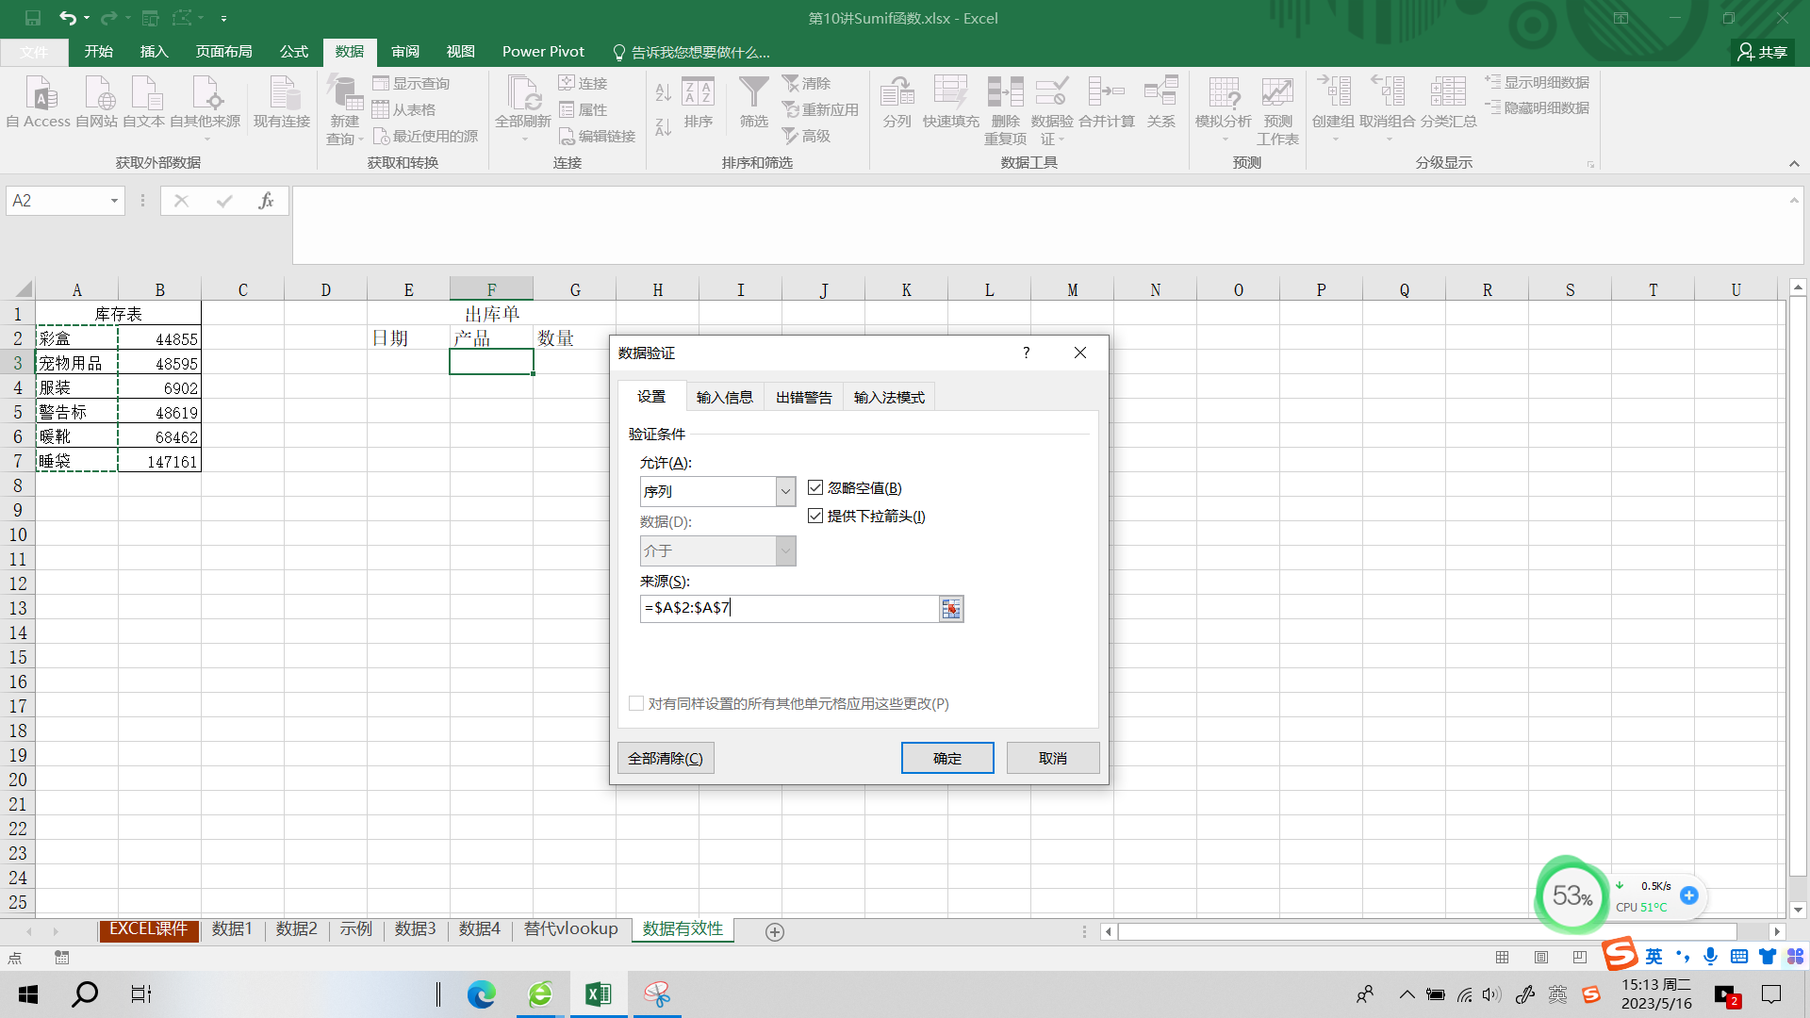Open the Sort (排序) dialog icon

click(699, 102)
